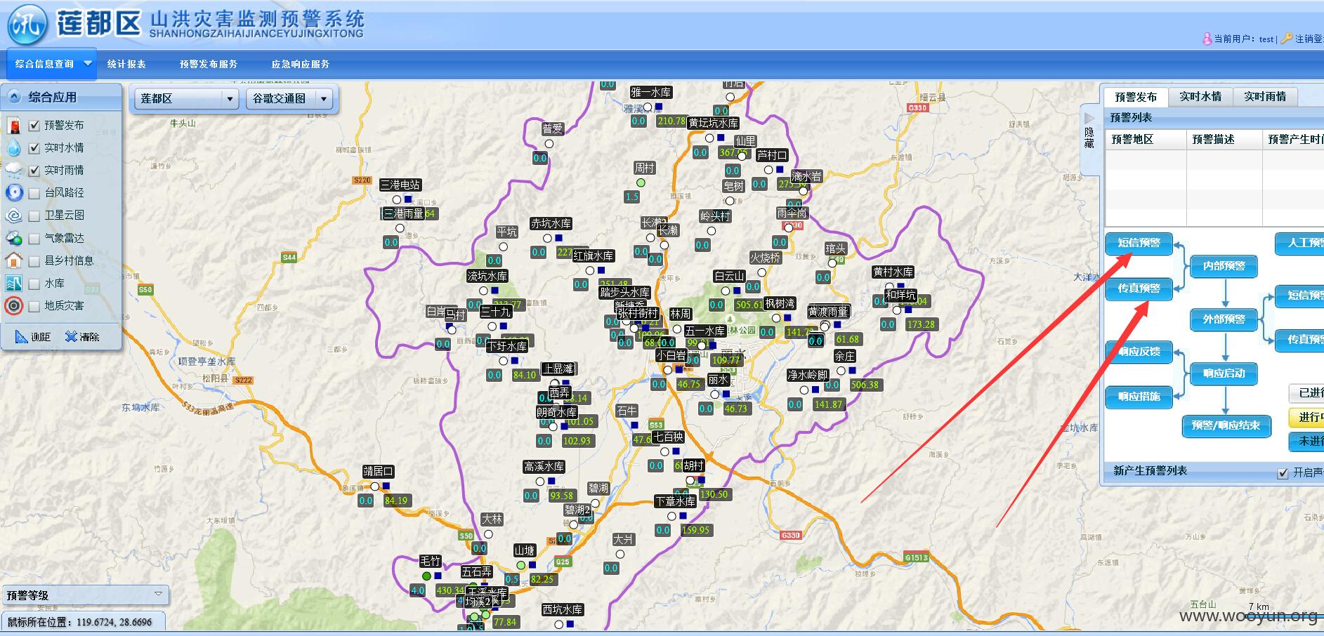
Task: Enable the 气象雷达 checkbox
Action: coord(34,238)
